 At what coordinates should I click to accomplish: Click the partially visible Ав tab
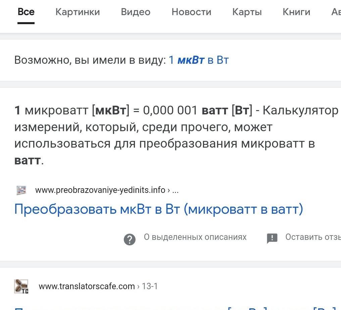tap(336, 12)
